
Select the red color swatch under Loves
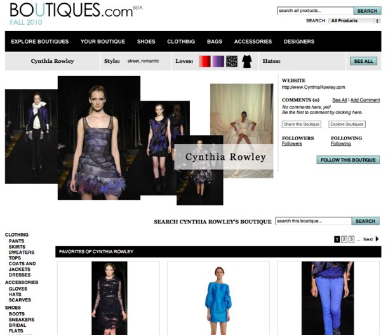tap(205, 62)
